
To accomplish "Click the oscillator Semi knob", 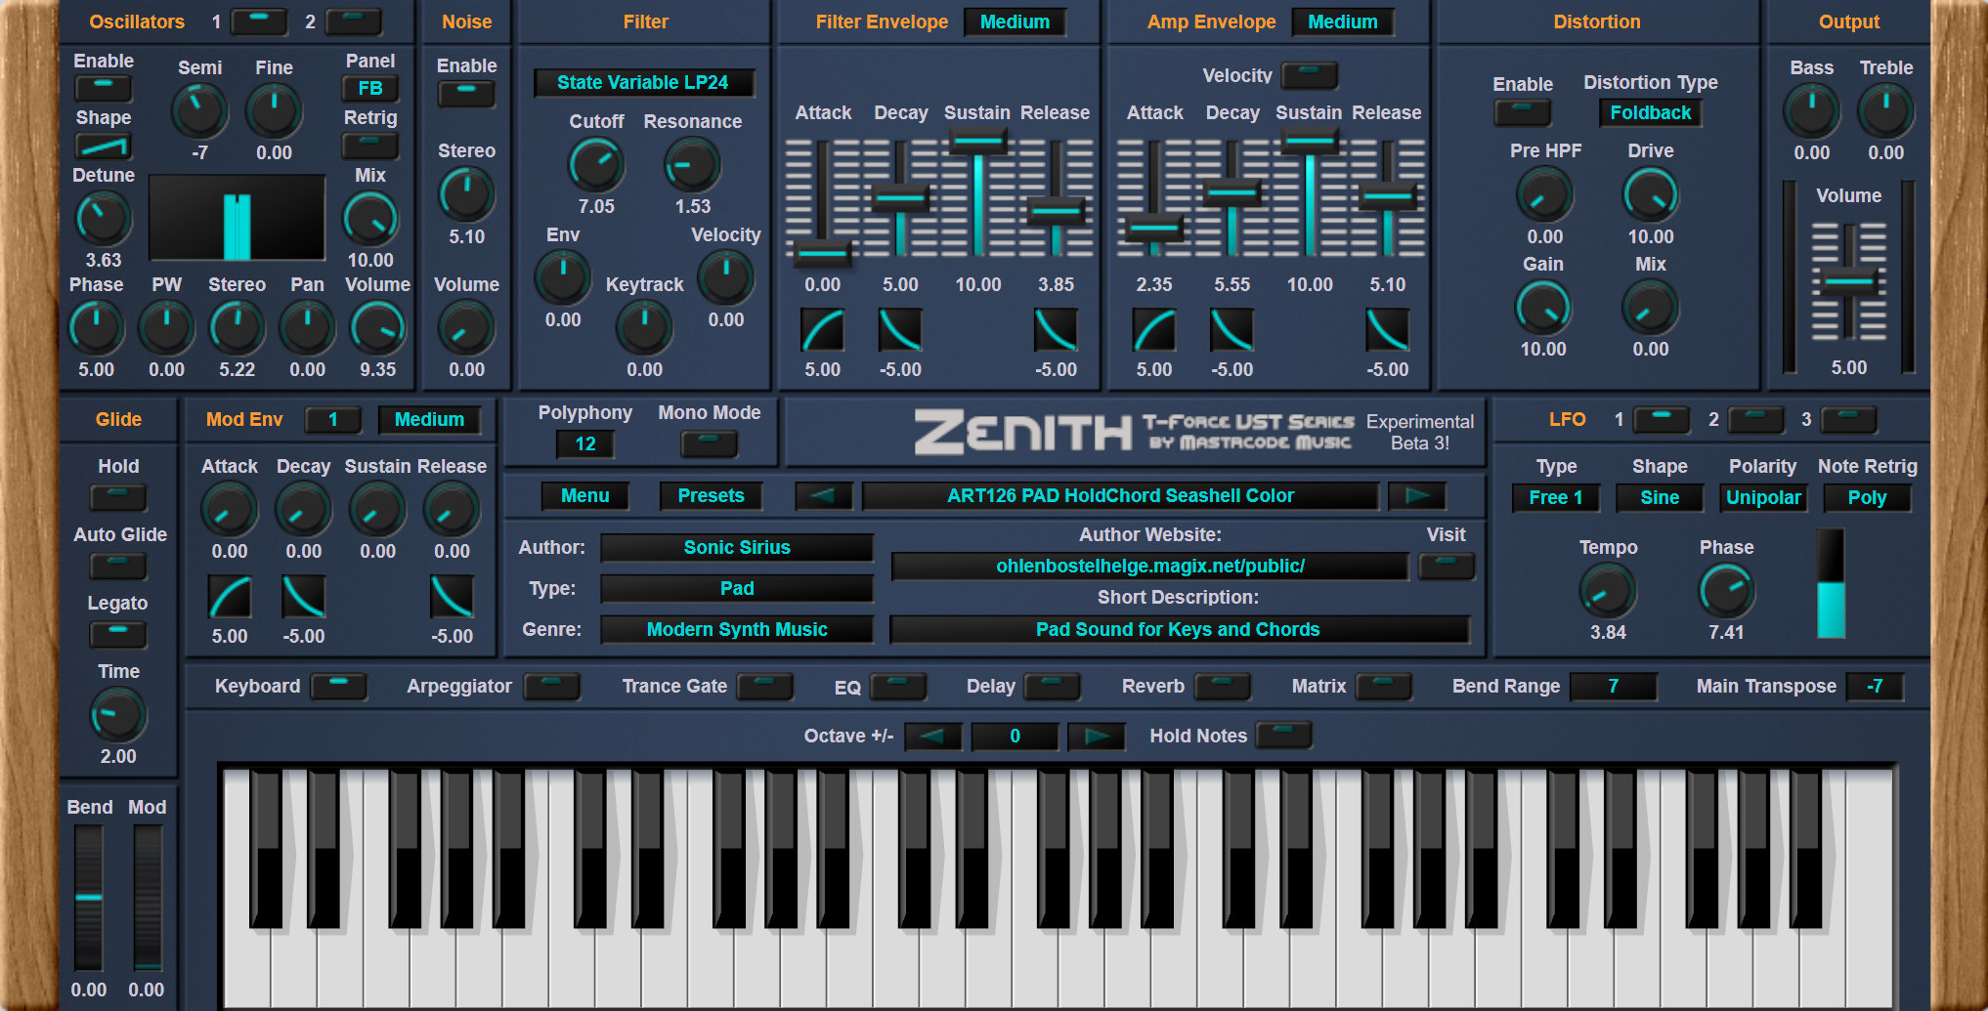I will (199, 110).
